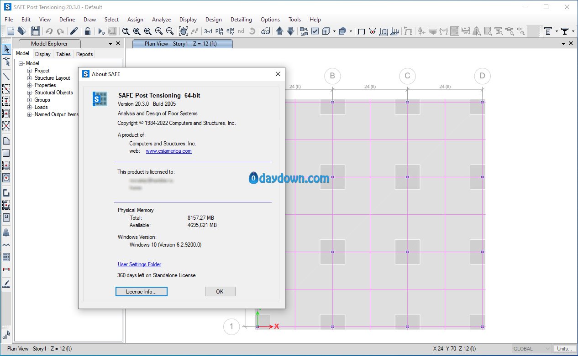Set the Plan view from the toolbar

[x=219, y=31]
